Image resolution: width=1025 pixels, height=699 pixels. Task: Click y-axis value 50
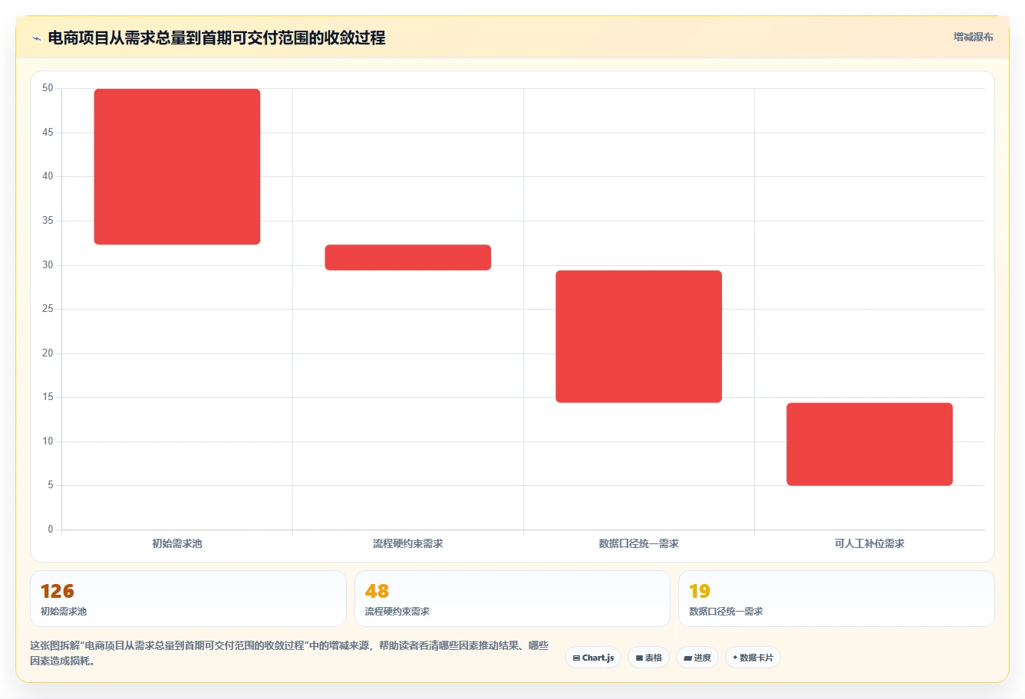pos(48,88)
